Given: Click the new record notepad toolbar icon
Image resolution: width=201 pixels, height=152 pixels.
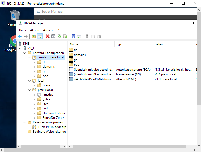Looking at the screenshot, I should (x=93, y=36).
